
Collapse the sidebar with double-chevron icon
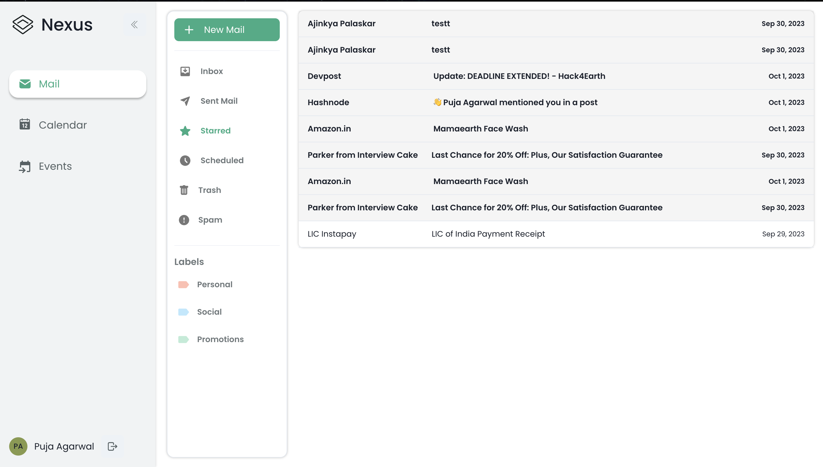(134, 25)
